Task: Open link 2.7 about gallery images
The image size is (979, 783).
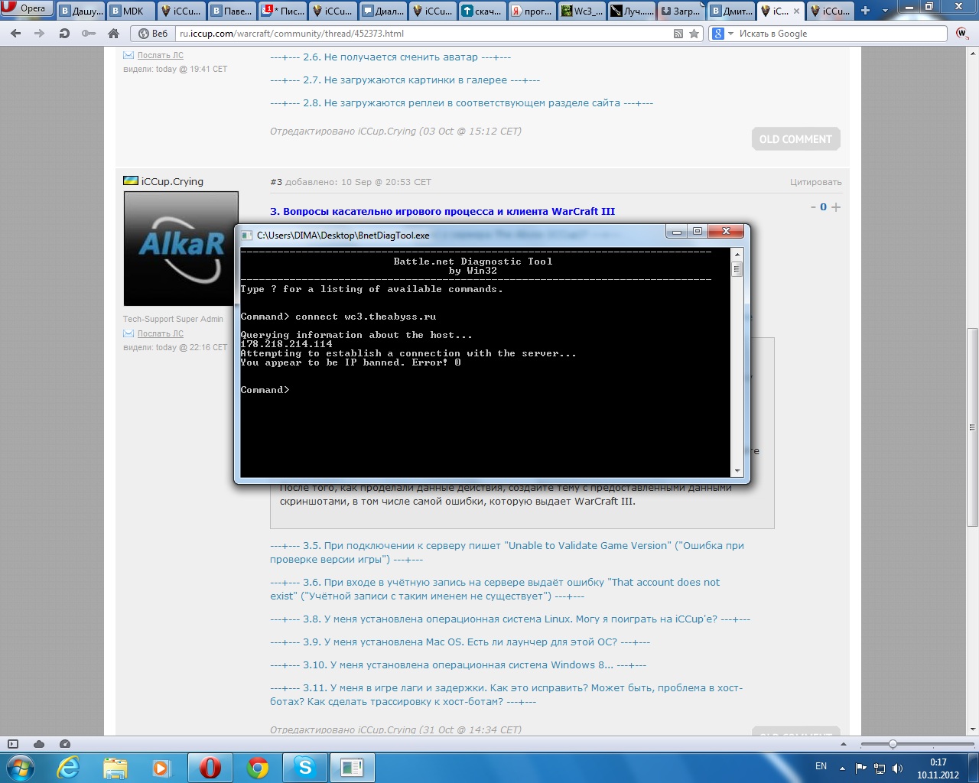Action: click(405, 80)
